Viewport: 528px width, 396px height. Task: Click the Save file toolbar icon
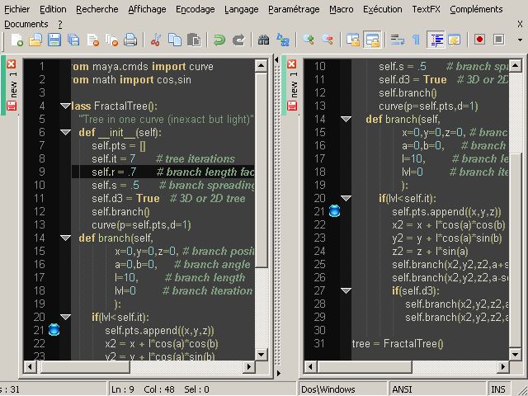(54, 40)
